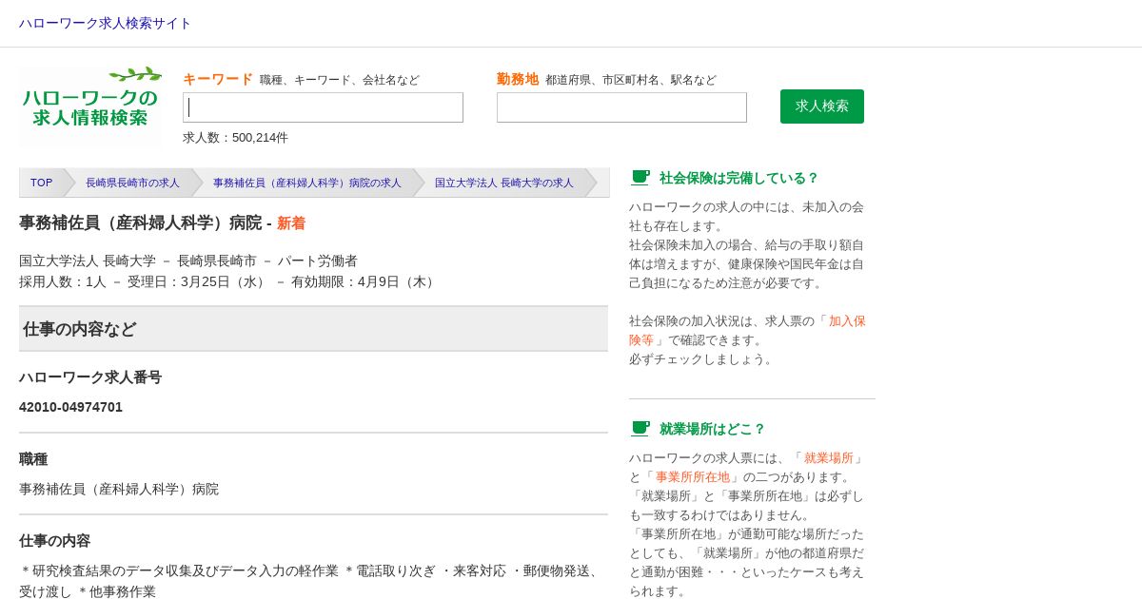
Task: Click the ハローワークの求人情報検索 logo image
Action: coord(90,106)
